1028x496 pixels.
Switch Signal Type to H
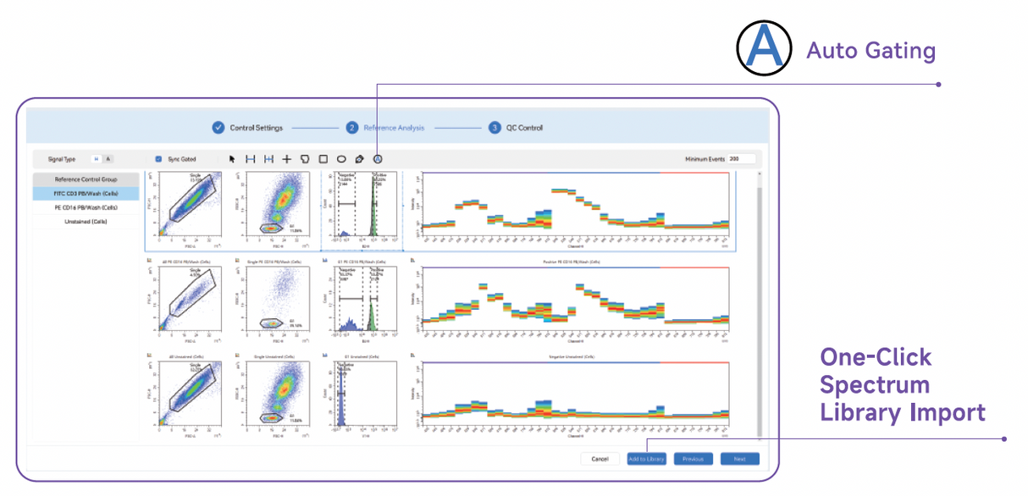pyautogui.click(x=97, y=158)
